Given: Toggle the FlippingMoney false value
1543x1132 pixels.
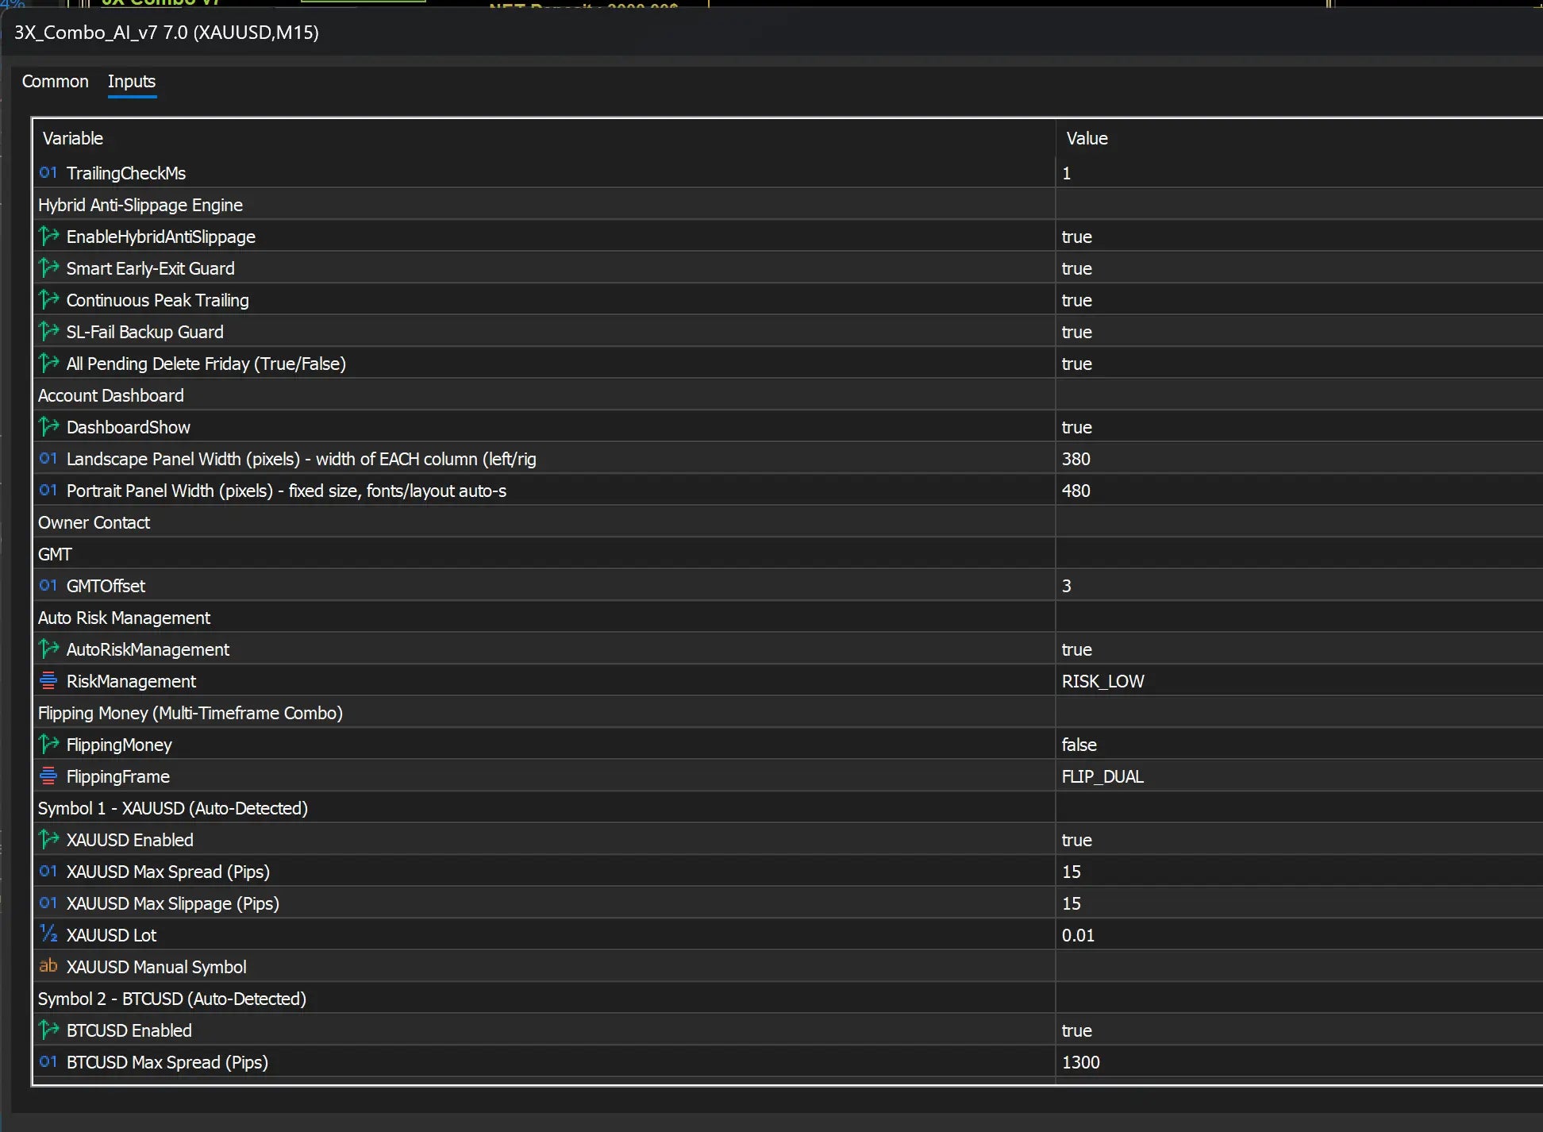Looking at the screenshot, I should pyautogui.click(x=1299, y=745).
